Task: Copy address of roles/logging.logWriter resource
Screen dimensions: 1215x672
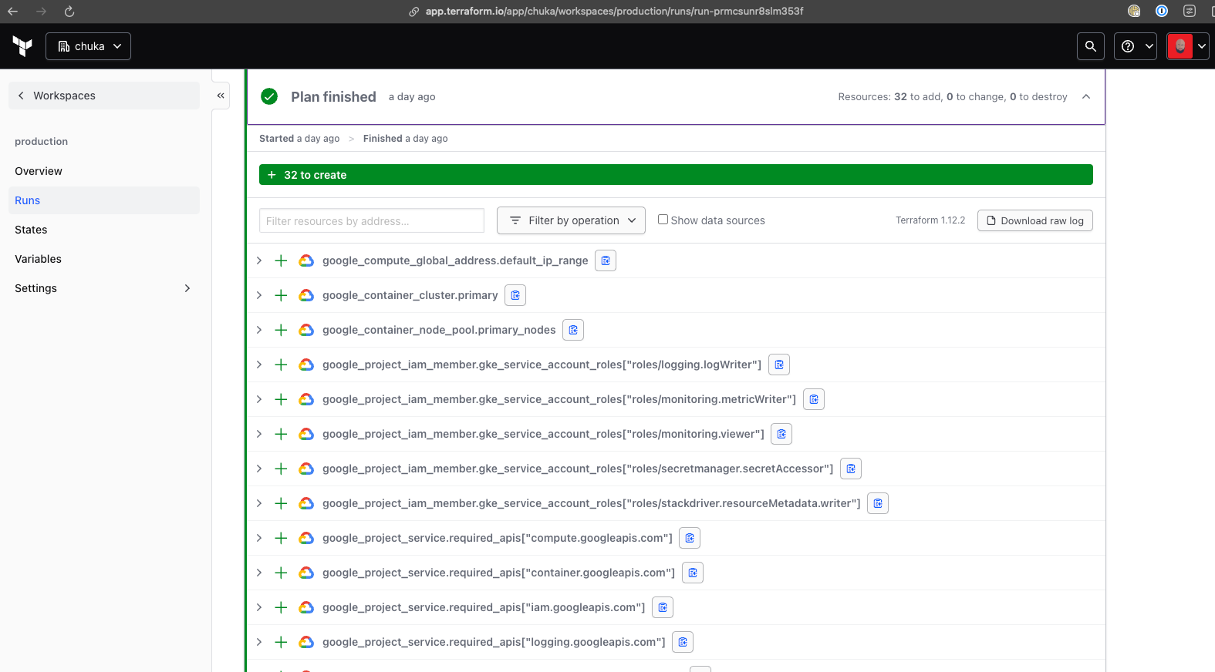Action: [779, 365]
